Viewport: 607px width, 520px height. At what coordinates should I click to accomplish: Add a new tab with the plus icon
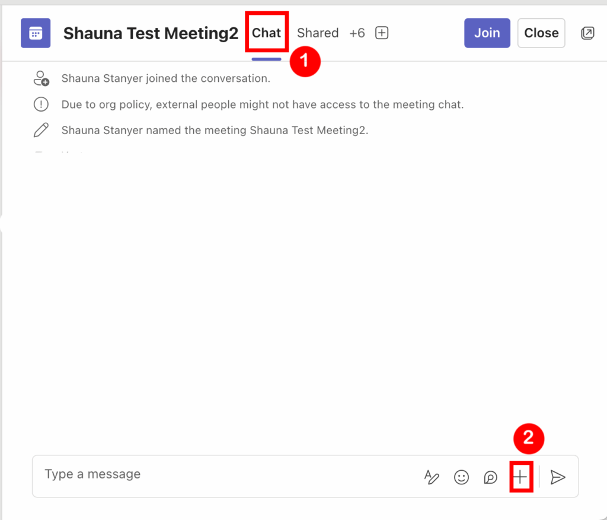(382, 33)
